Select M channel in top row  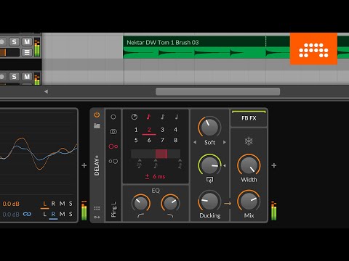pos(62,204)
